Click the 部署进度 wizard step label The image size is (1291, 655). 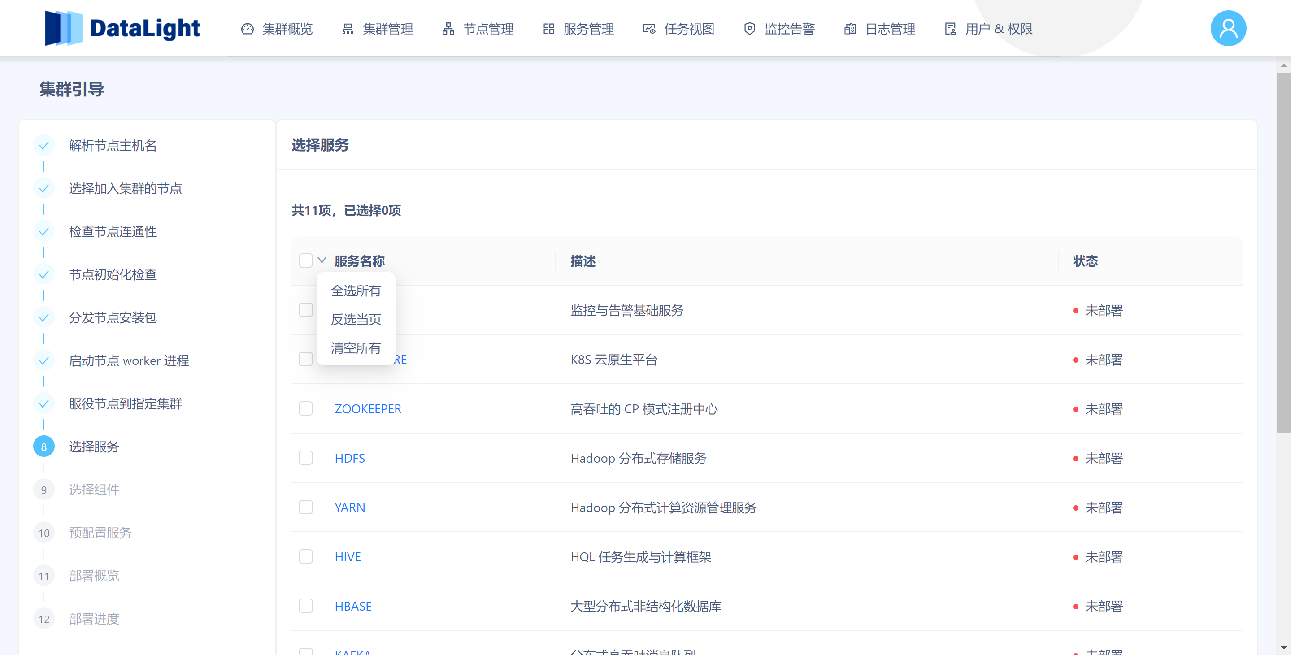(x=94, y=620)
